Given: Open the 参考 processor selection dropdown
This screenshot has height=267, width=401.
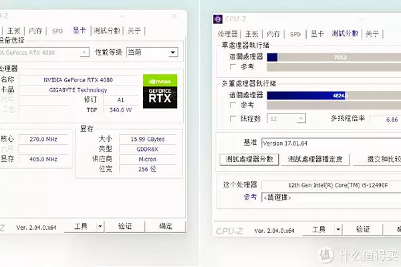Looking at the screenshot, I should point(331,198).
